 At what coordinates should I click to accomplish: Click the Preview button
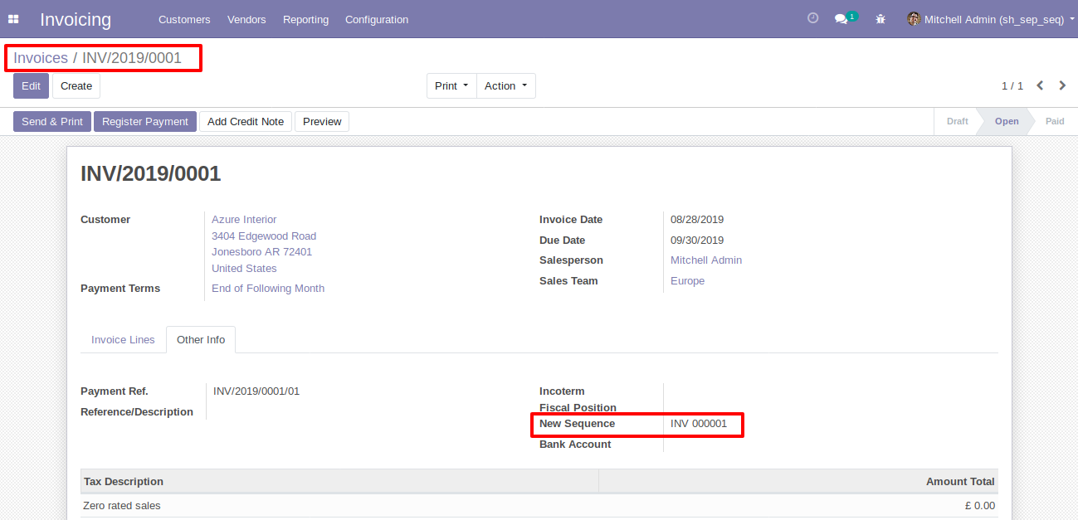(x=322, y=122)
